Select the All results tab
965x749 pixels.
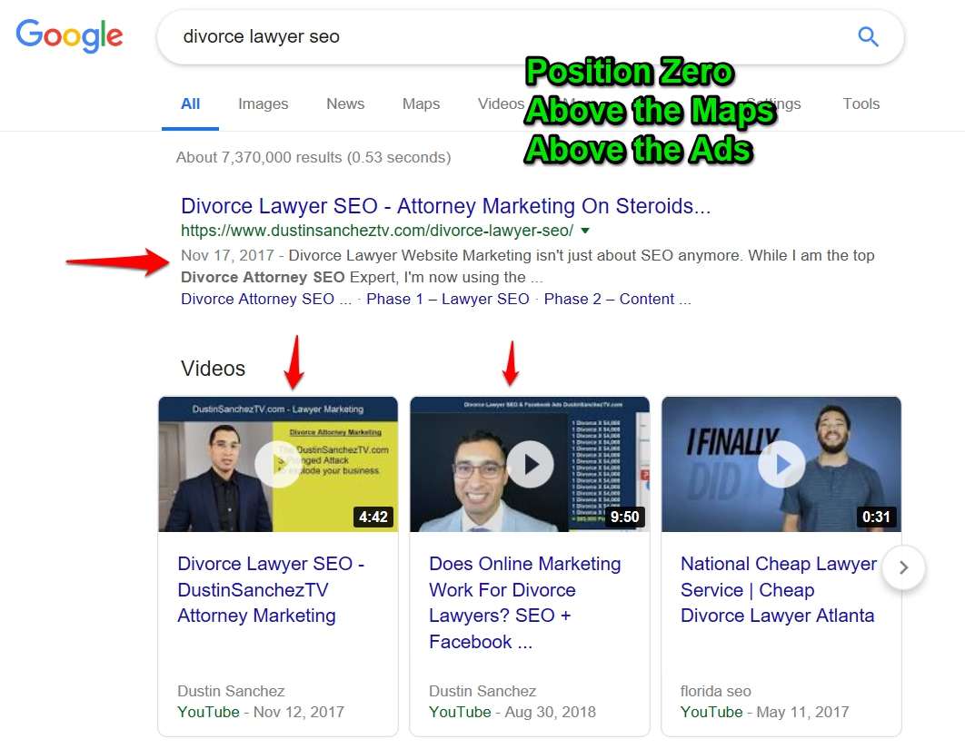(190, 103)
